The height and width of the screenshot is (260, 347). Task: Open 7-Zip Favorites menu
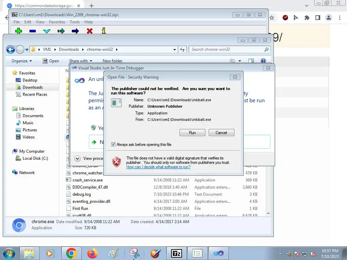57,22
